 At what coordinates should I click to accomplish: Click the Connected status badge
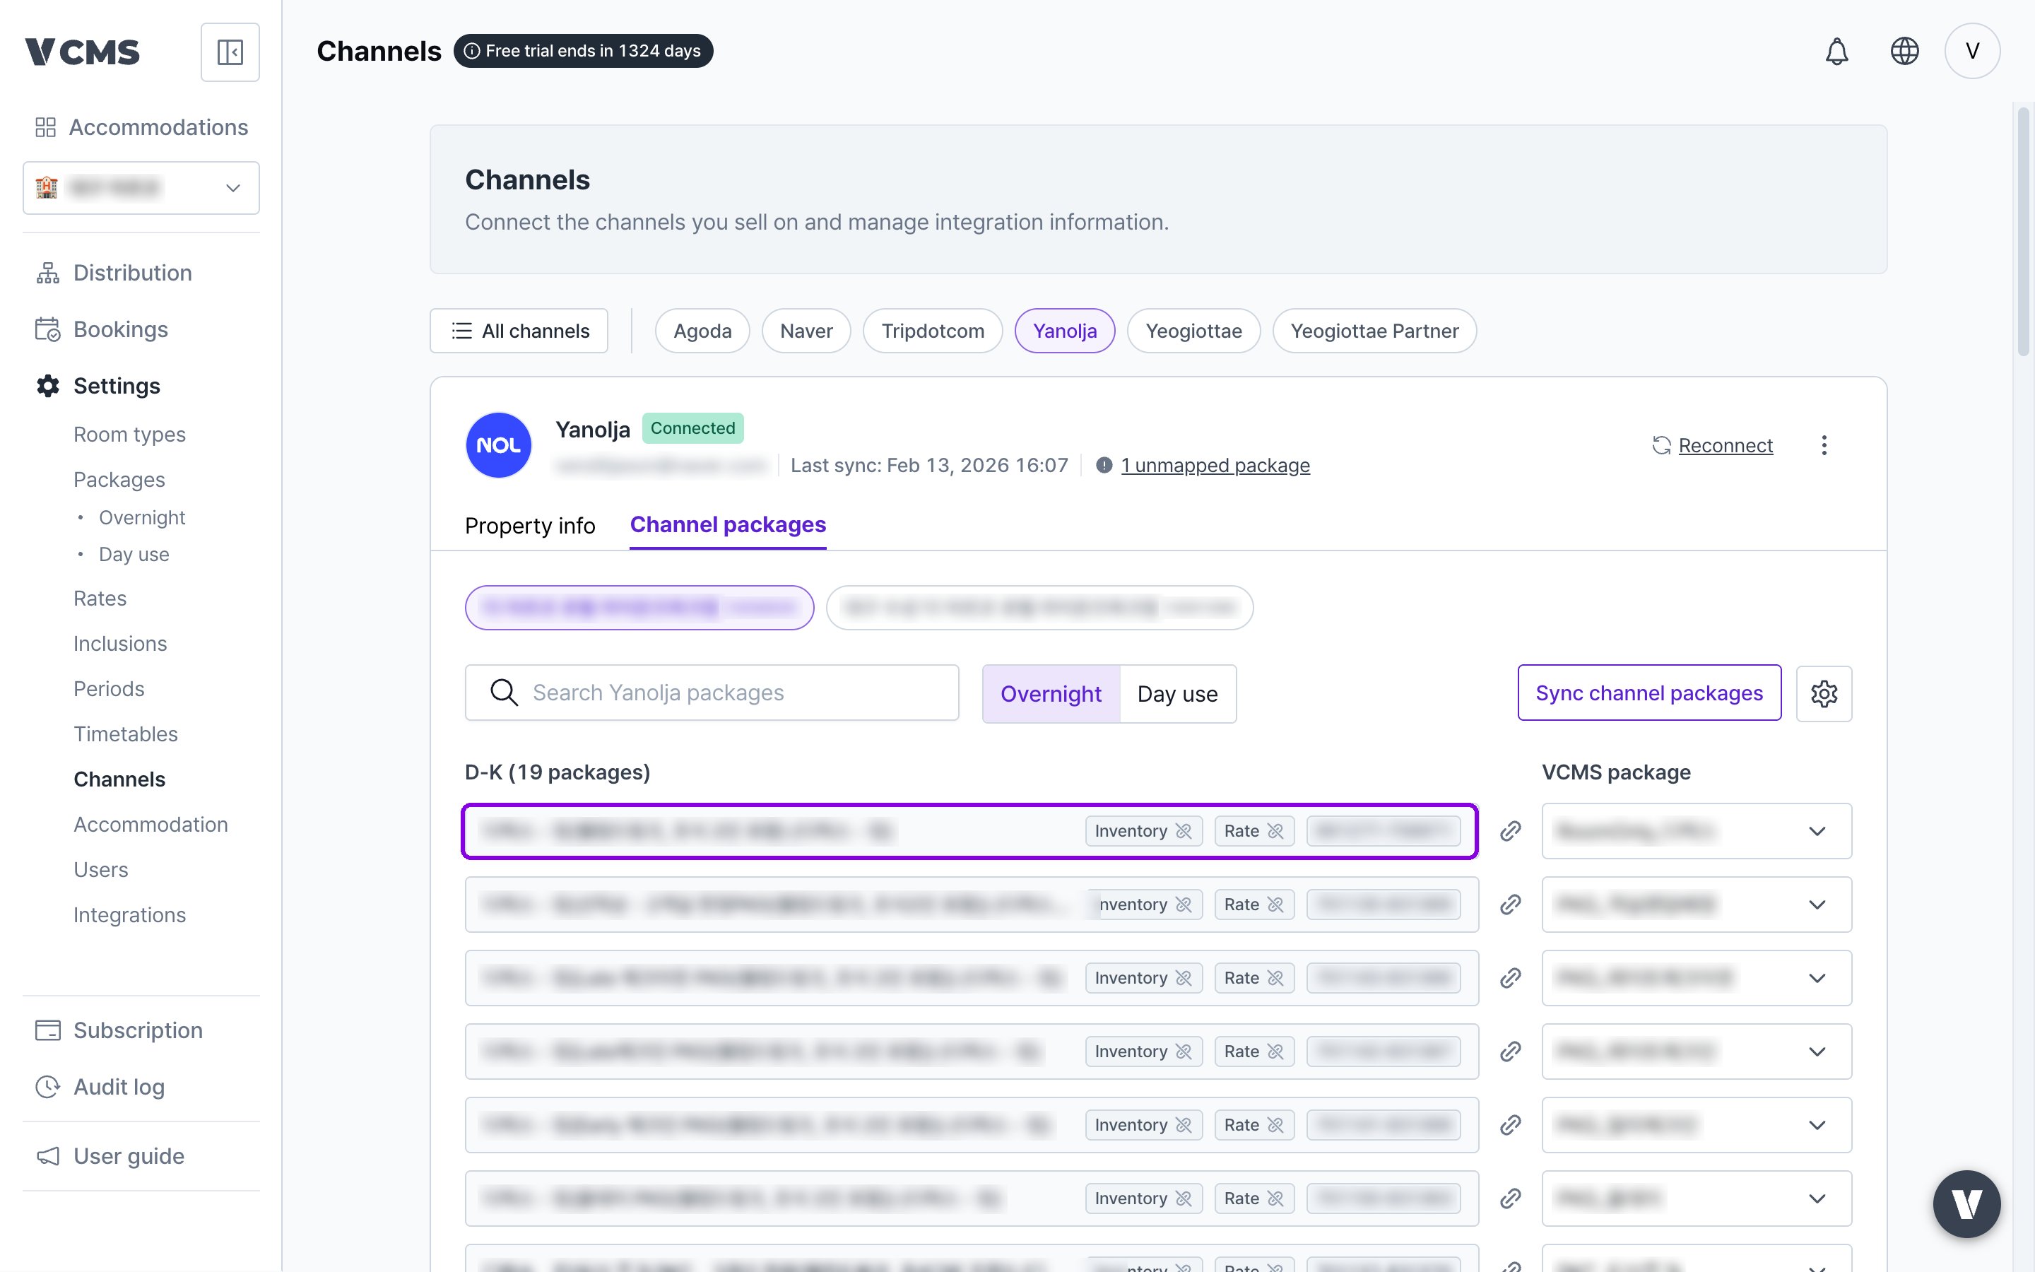pyautogui.click(x=693, y=428)
